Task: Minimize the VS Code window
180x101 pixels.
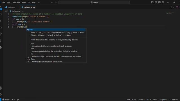Action: 168,2
